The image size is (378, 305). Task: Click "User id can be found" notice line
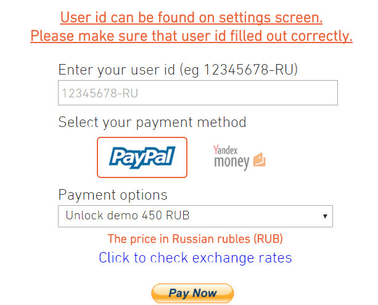coord(191,17)
